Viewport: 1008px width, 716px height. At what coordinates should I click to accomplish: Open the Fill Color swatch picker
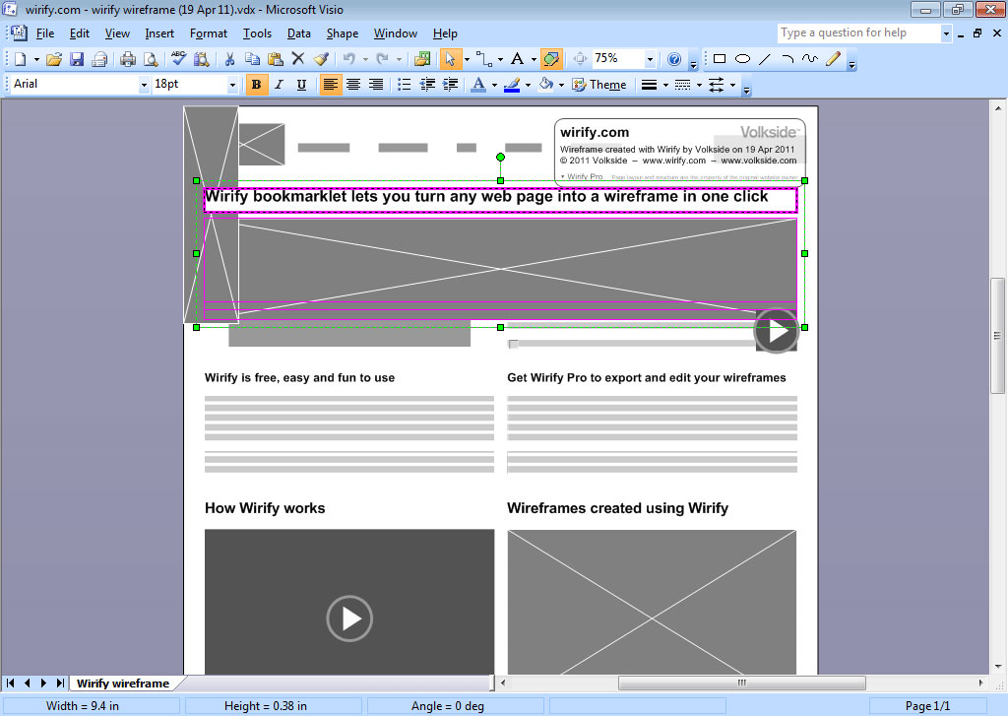tap(560, 84)
